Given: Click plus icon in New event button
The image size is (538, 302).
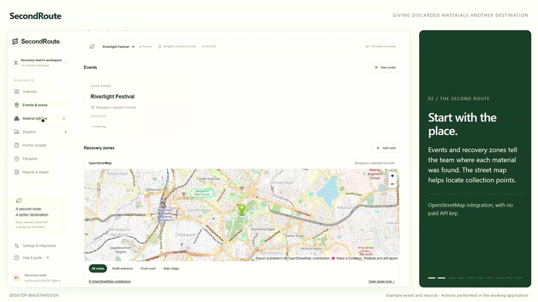Looking at the screenshot, I should coord(376,67).
